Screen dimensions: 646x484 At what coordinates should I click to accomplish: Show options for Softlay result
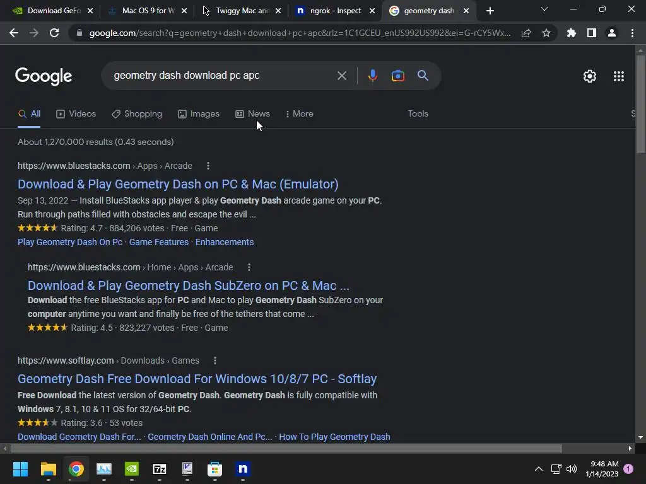coord(214,361)
